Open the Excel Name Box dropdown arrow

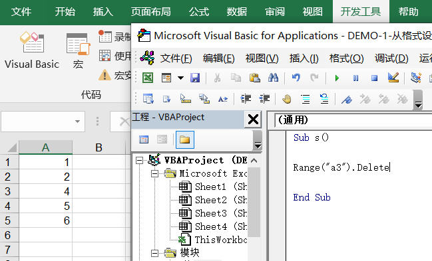click(77, 122)
